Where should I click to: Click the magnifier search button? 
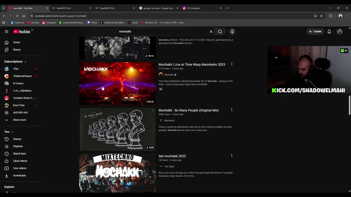(220, 31)
